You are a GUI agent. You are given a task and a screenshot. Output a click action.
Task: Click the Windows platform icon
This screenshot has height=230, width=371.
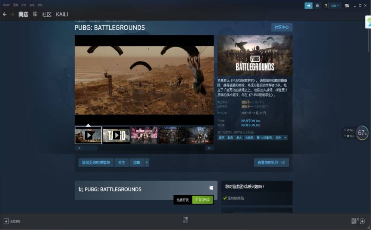pyautogui.click(x=211, y=188)
